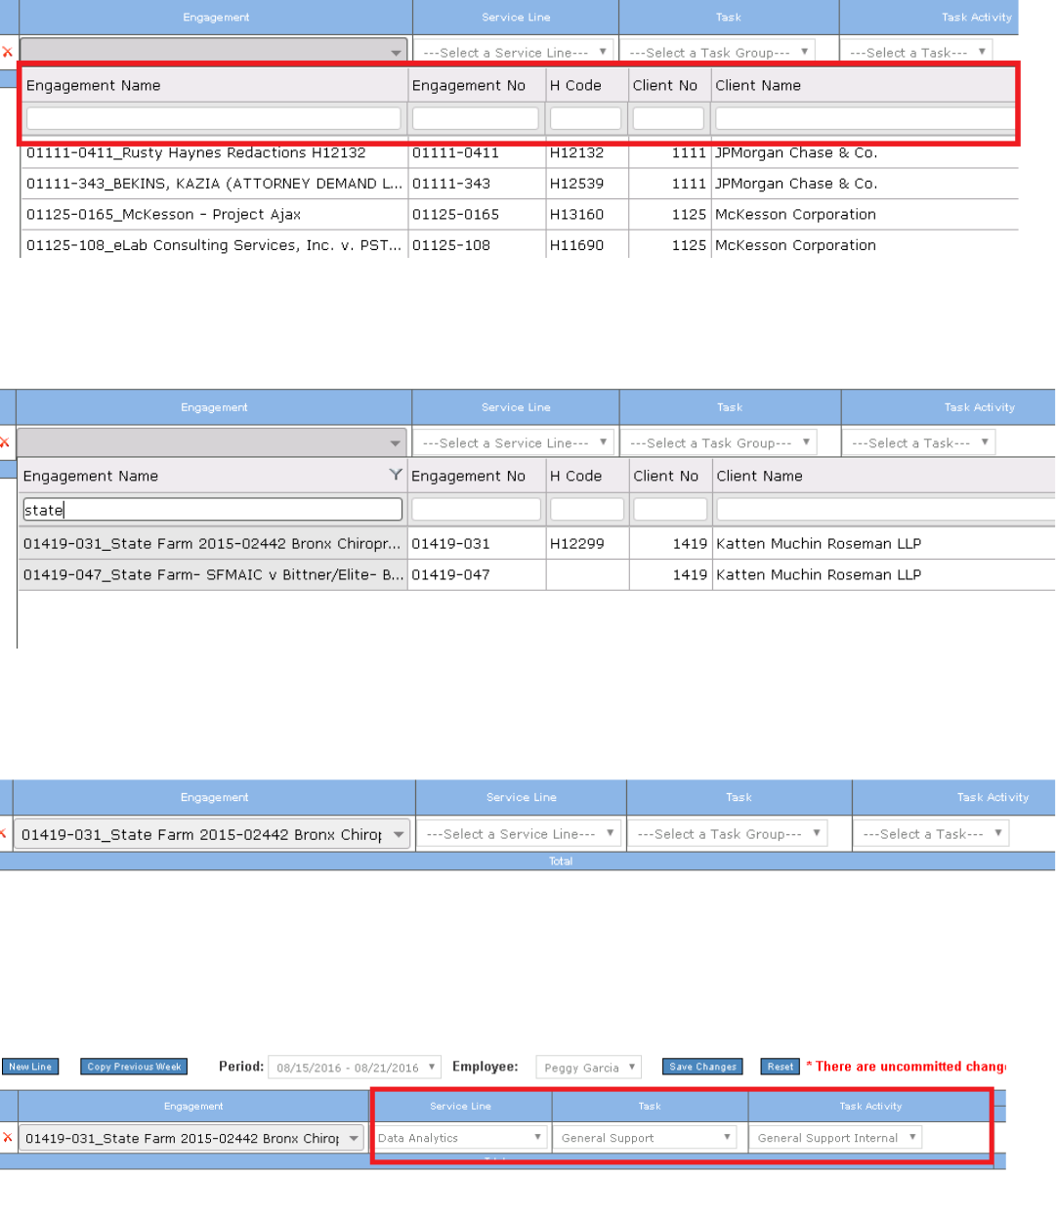Open the Employee dropdown showing Peggy Garcia
This screenshot has height=1217, width=1056.
click(589, 1067)
